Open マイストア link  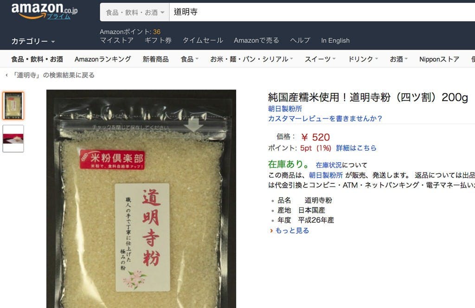[116, 40]
